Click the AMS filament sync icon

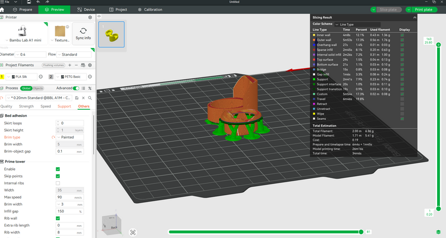[83, 65]
